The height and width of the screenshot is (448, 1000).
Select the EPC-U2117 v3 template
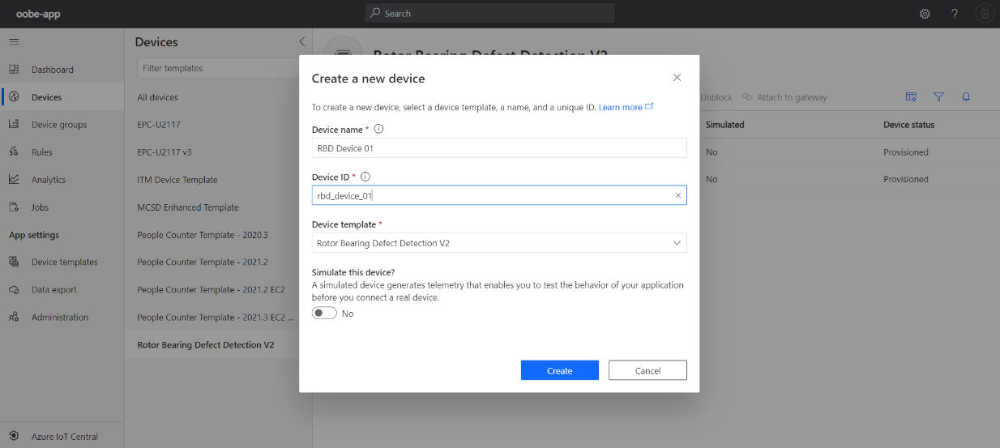(165, 152)
